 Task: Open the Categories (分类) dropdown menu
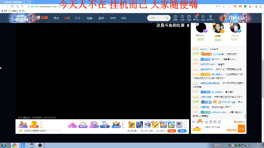tap(78, 18)
